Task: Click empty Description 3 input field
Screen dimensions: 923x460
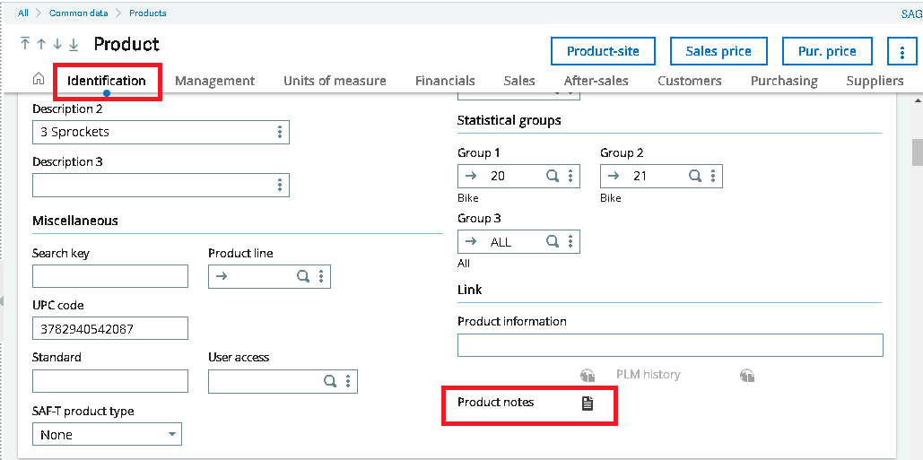Action: pos(161,185)
